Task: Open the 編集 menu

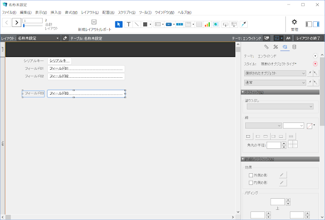Action: [x=26, y=12]
